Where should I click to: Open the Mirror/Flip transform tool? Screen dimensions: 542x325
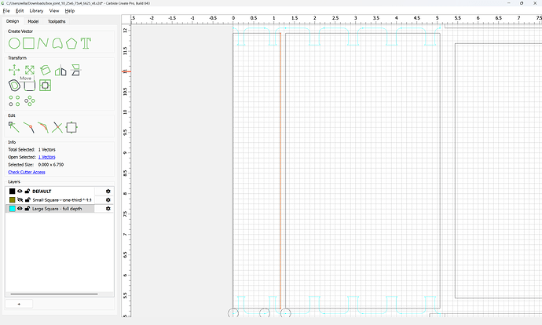click(x=60, y=70)
